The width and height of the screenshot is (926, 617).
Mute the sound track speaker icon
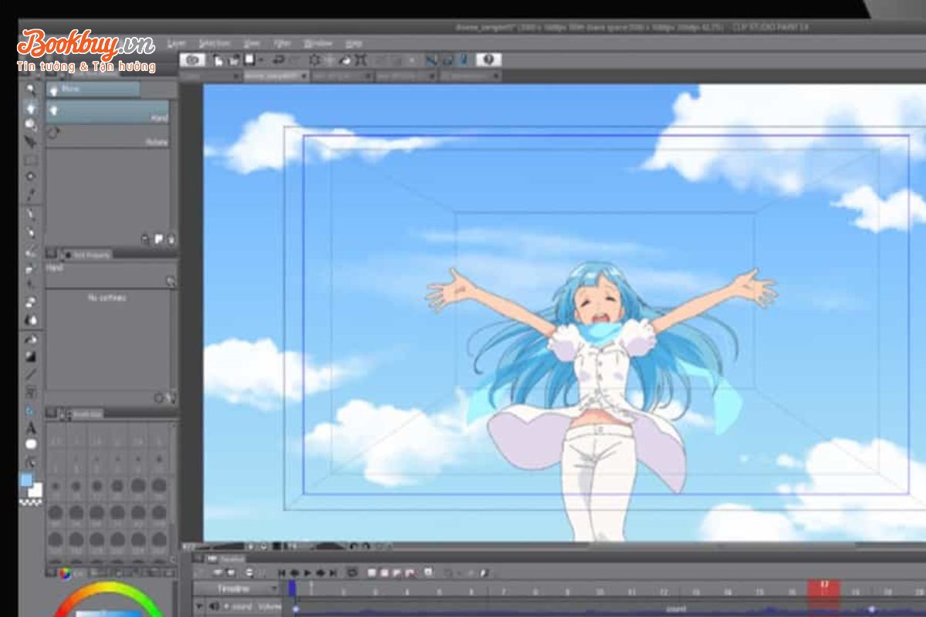215,607
